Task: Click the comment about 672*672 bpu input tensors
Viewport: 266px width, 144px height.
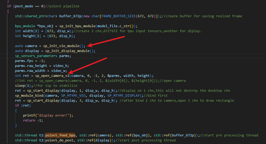Action: (x=138, y=31)
